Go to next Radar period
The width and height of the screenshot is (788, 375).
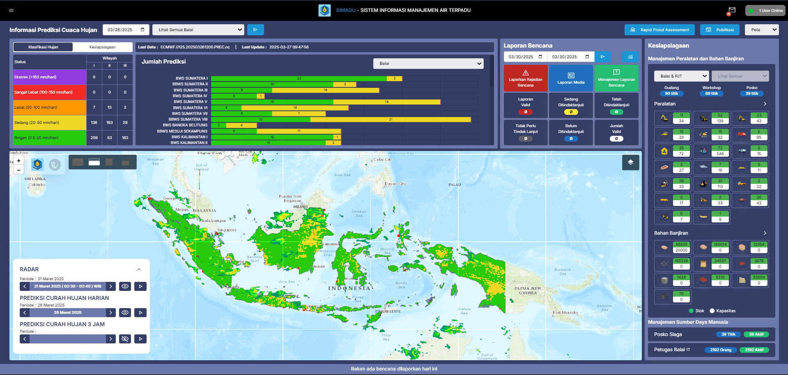[111, 286]
